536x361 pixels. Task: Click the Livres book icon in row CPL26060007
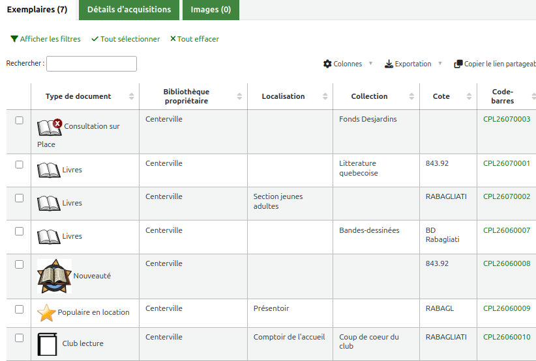tap(49, 236)
